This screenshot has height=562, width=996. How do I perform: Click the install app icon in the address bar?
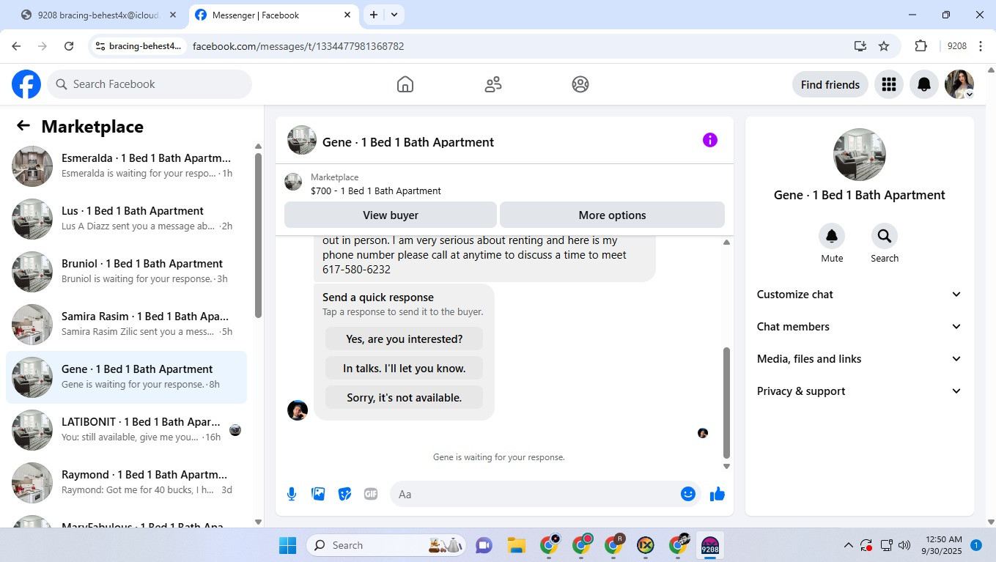pos(860,46)
